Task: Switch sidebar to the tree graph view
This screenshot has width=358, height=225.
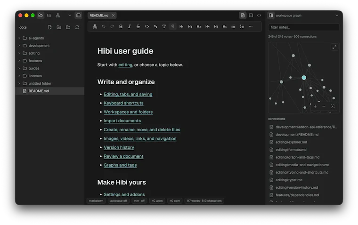Action: click(x=58, y=15)
